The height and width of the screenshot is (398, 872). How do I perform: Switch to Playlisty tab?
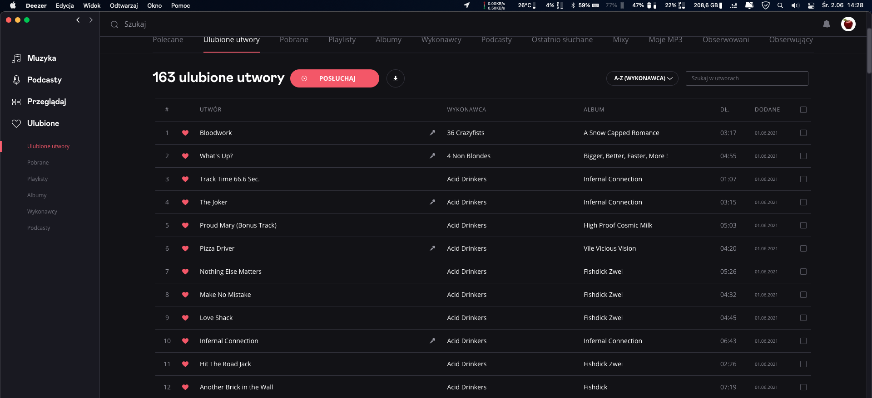342,40
